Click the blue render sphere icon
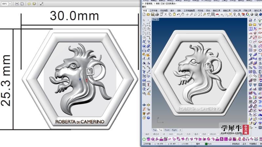The image size is (262, 147). (260, 14)
